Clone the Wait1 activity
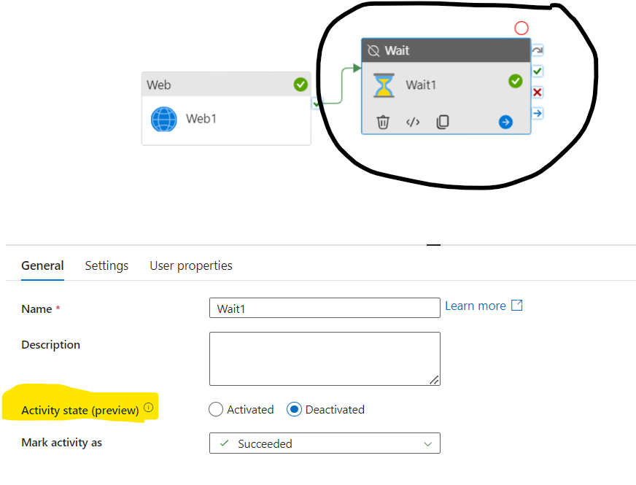The height and width of the screenshot is (485, 636). click(x=442, y=122)
